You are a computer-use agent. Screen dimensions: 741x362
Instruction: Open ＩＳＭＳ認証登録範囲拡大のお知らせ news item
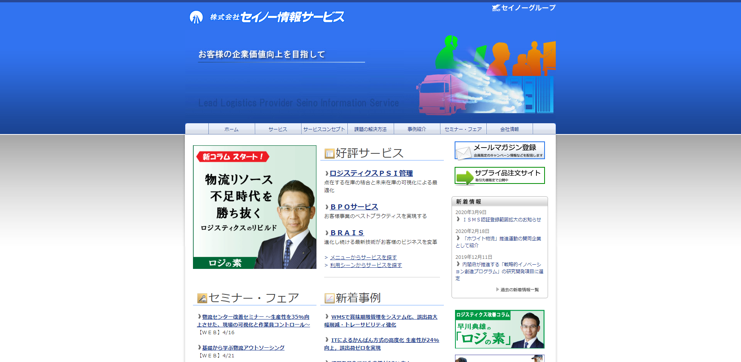click(x=502, y=219)
